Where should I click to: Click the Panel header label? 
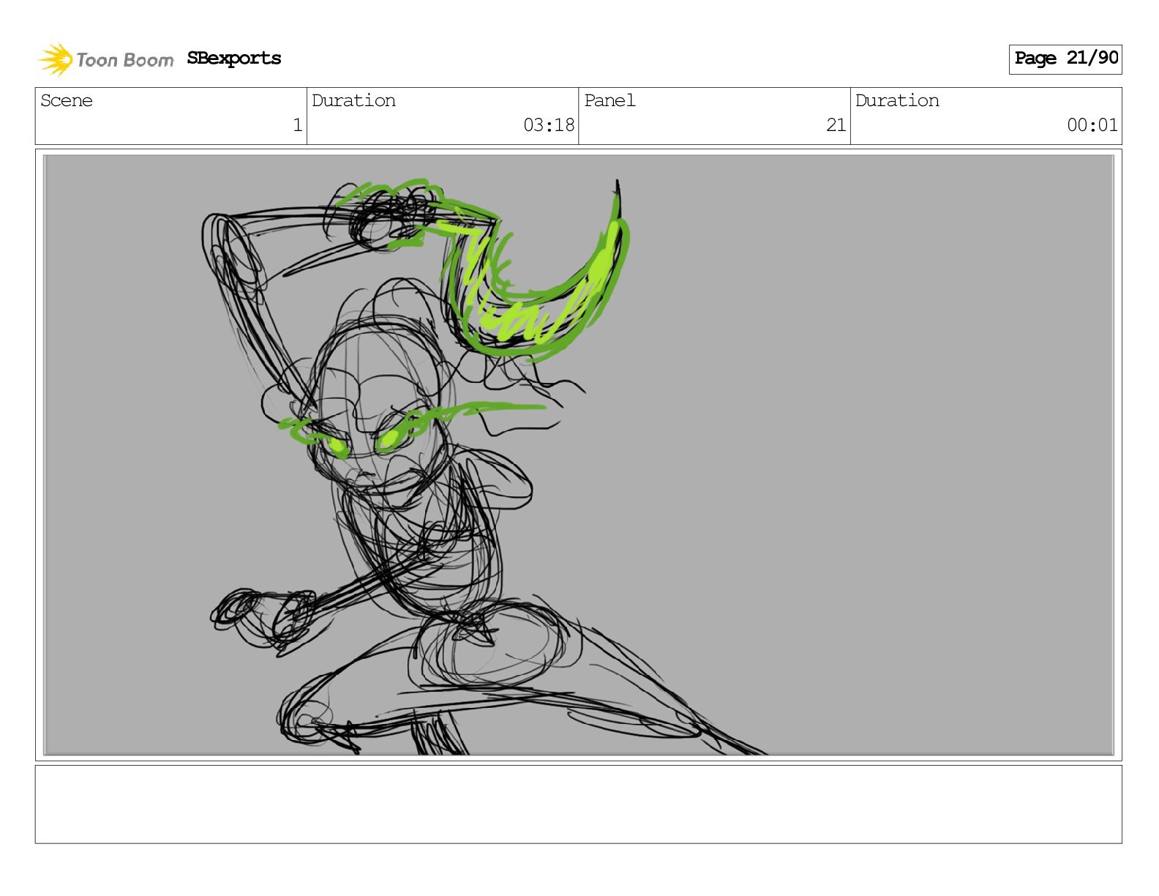click(x=609, y=100)
